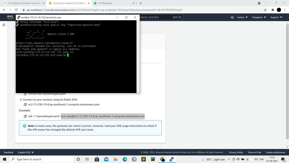Click PuTTY window system icon in title bar

click(x=18, y=18)
